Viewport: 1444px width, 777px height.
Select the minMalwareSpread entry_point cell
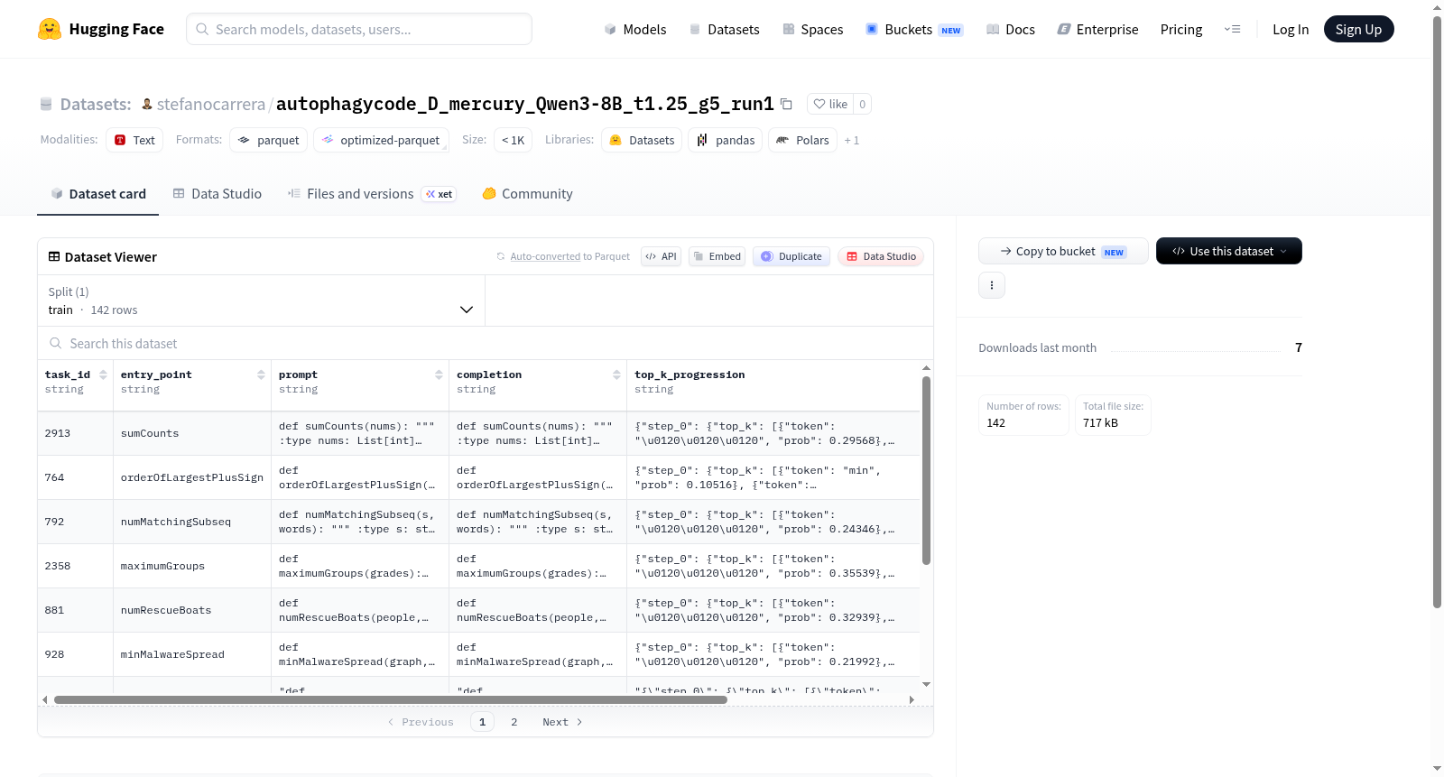point(192,654)
